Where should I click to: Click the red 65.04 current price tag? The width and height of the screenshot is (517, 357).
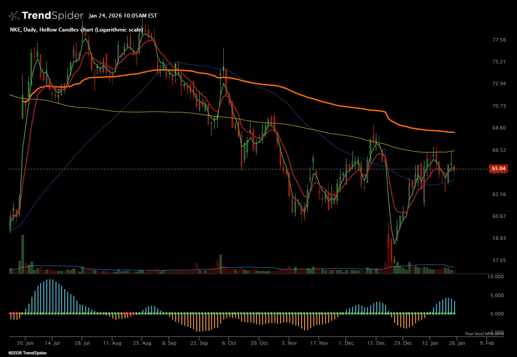499,168
